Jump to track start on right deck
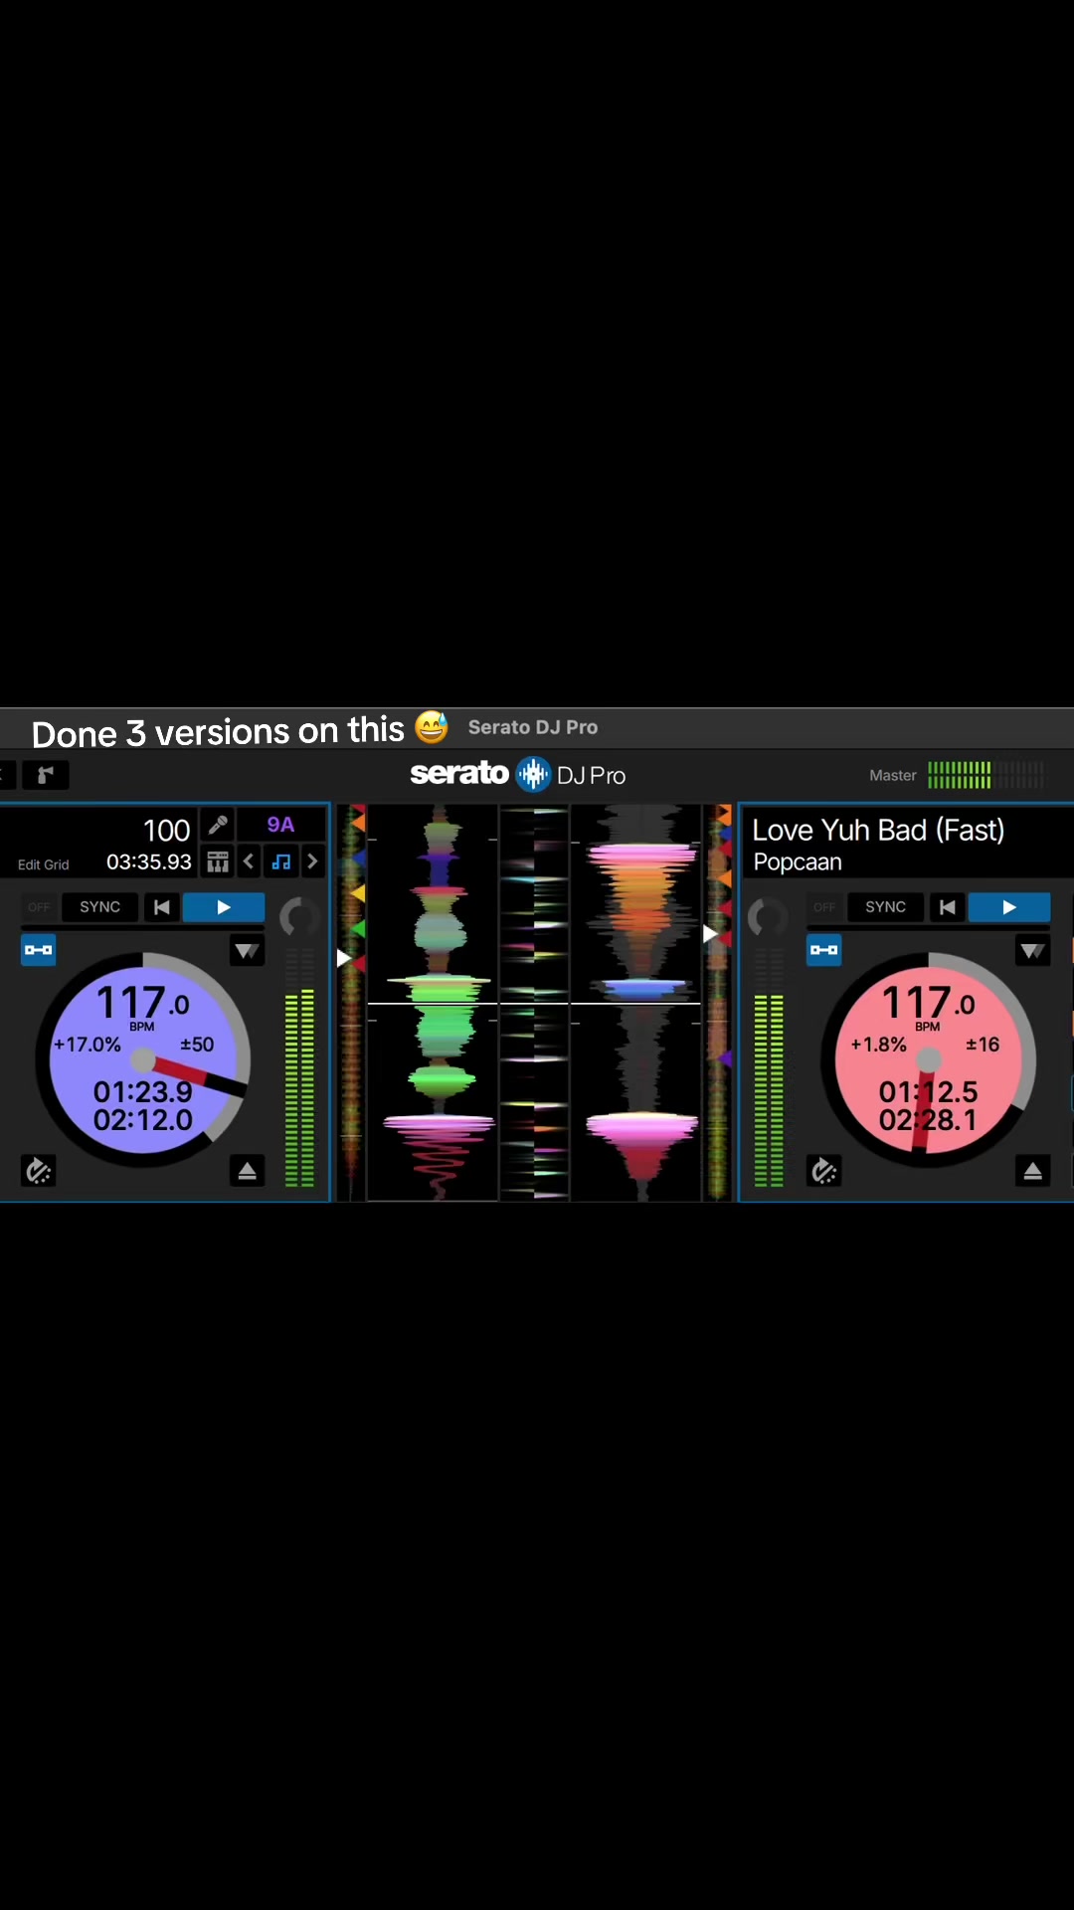Image resolution: width=1074 pixels, height=1910 pixels. click(x=947, y=907)
